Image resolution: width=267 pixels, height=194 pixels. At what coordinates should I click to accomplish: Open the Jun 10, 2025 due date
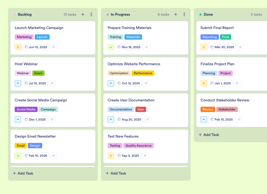point(36,47)
